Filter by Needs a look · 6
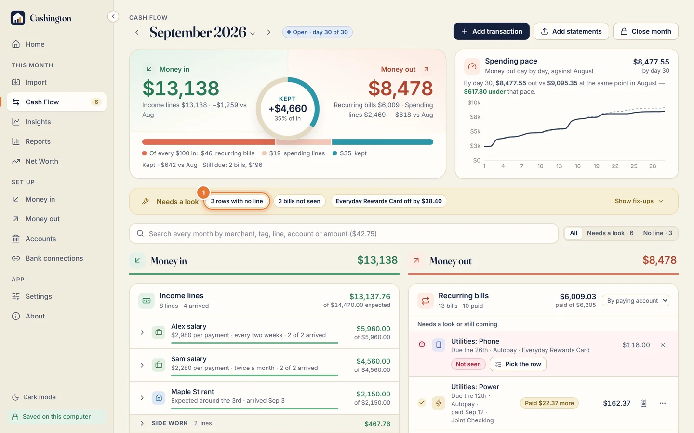694x433 pixels. coord(610,233)
